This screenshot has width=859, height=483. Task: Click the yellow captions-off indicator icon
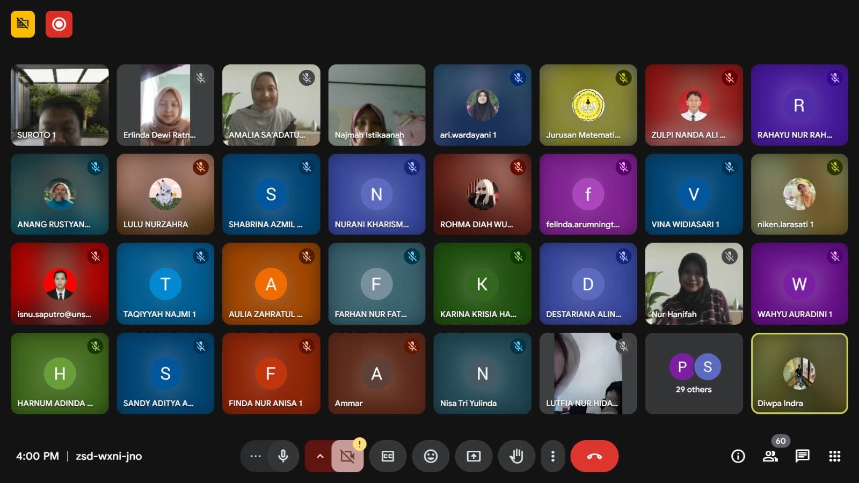23,24
